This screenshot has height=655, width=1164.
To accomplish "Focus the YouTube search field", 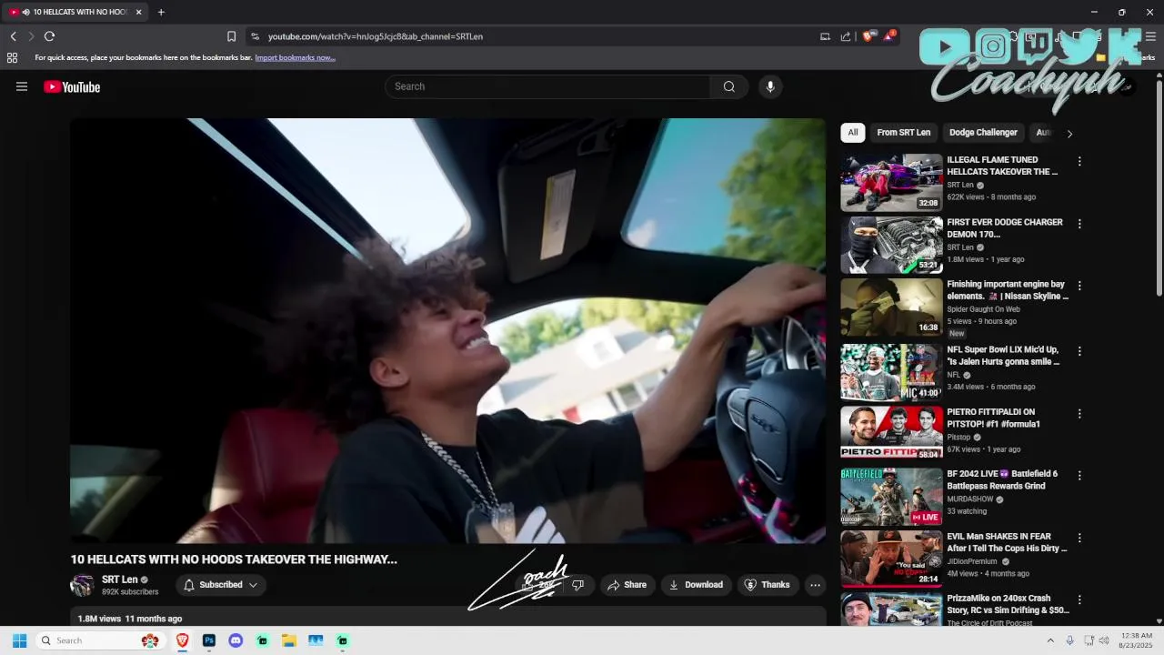I will 547,86.
